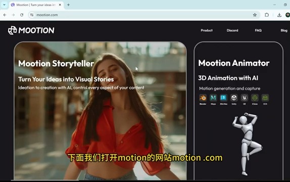Screen dimensions: 290x182
Task: Select the Maya software icon
Action: (x=213, y=98)
